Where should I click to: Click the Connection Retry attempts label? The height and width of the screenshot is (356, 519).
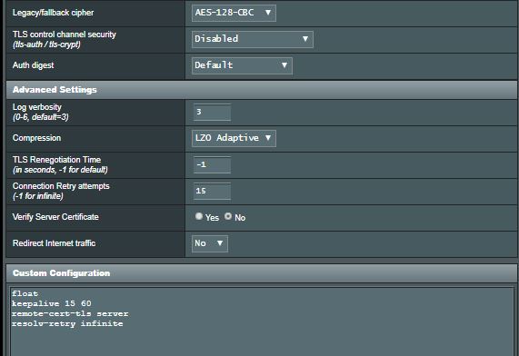61,186
